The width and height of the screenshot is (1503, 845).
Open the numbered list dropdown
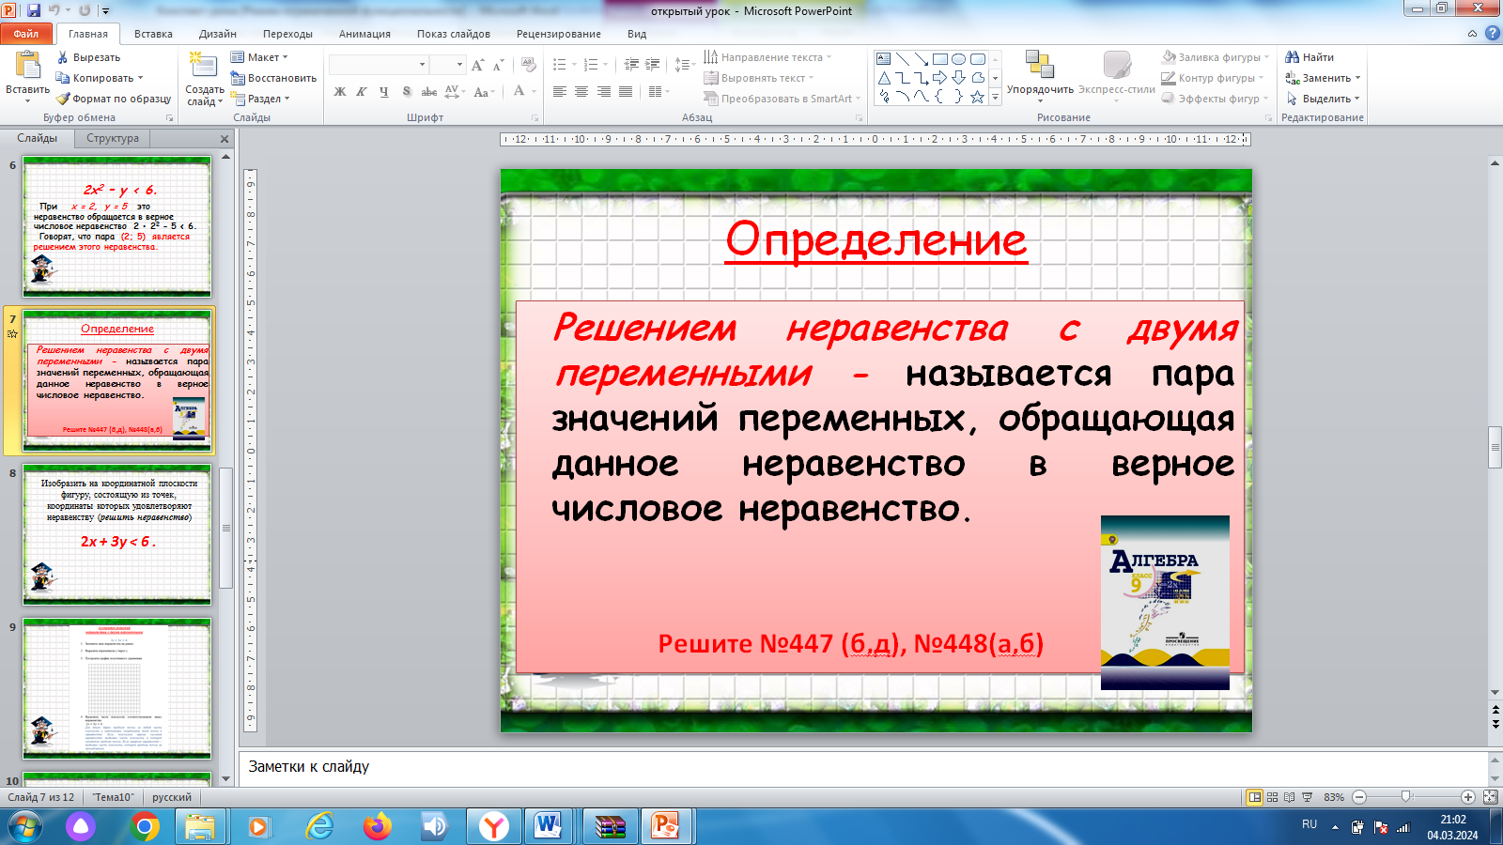(603, 65)
